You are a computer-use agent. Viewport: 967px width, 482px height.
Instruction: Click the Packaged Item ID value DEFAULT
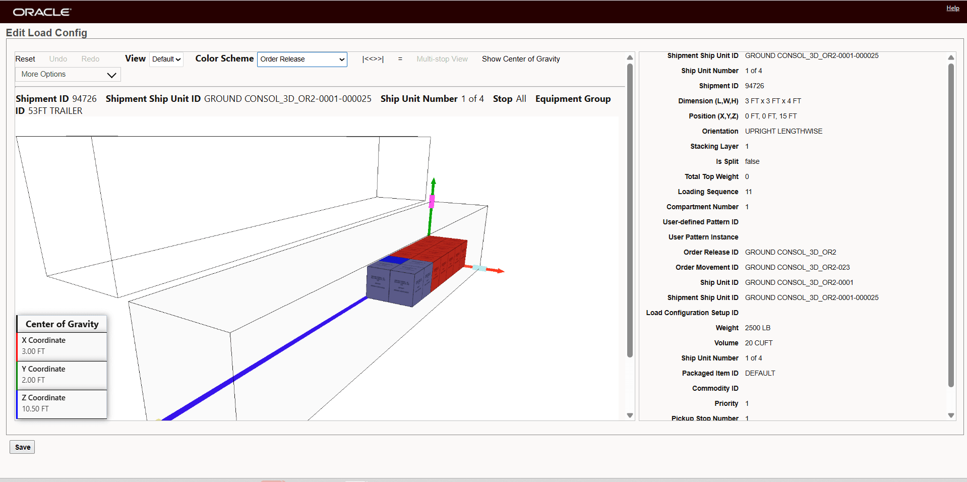click(x=760, y=373)
